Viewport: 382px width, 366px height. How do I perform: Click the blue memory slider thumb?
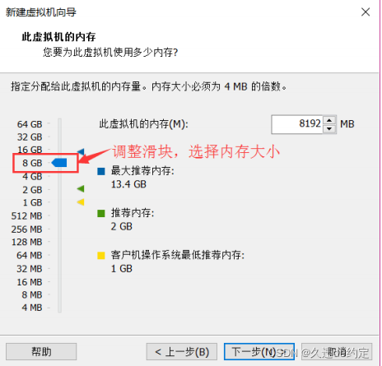(59, 163)
